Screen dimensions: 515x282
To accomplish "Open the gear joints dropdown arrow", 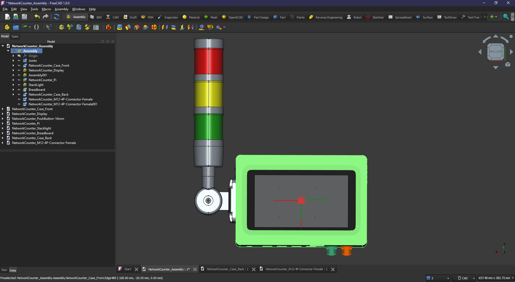I will click(x=224, y=27).
